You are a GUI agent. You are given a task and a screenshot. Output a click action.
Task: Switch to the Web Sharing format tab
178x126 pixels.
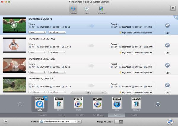98,115
